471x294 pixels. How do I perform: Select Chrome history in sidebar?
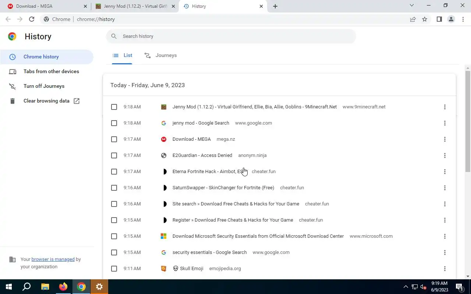click(x=47, y=57)
